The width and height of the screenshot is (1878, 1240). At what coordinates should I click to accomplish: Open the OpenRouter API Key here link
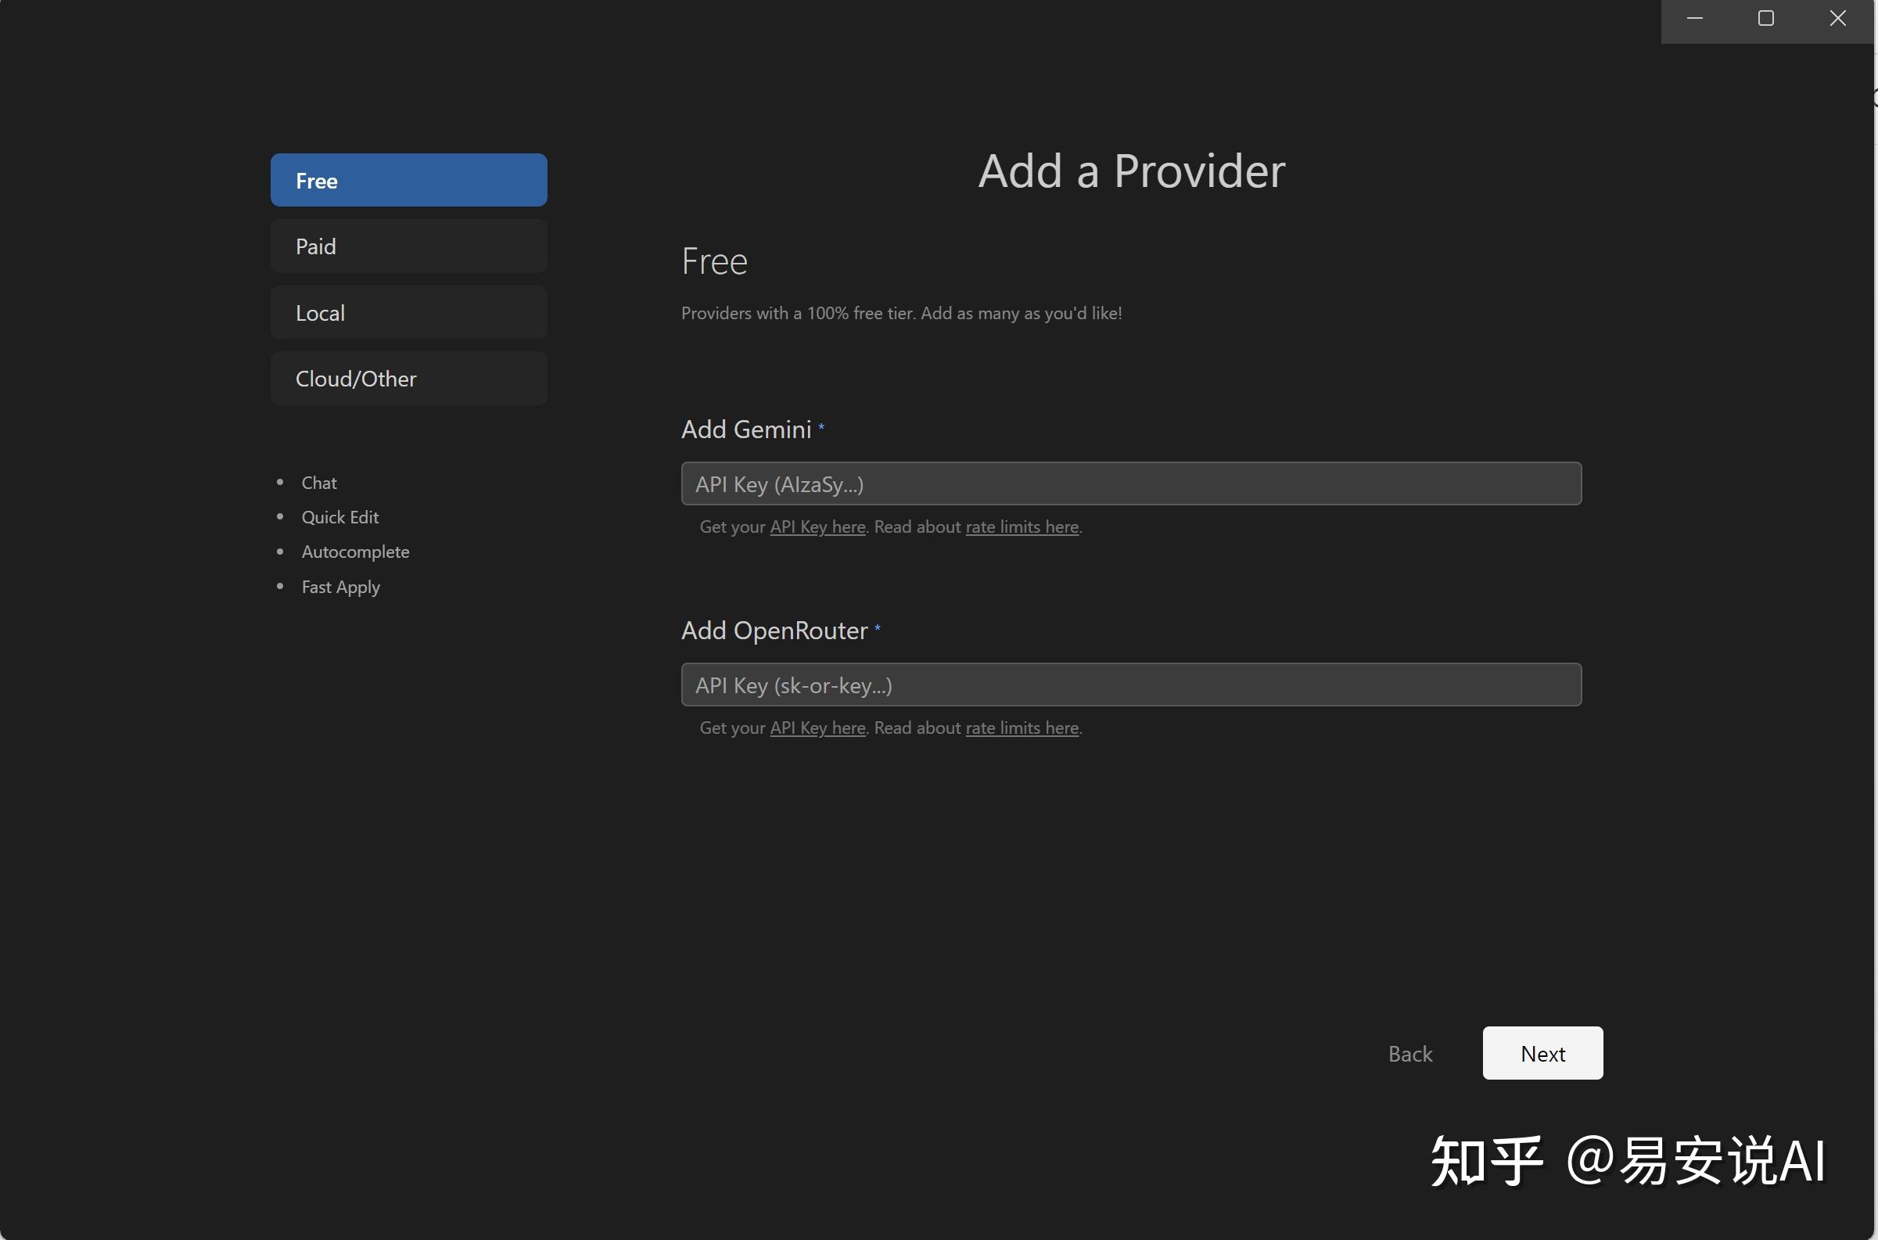(x=817, y=728)
